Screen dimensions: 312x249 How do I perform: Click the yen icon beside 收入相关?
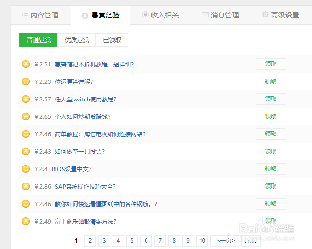145,15
